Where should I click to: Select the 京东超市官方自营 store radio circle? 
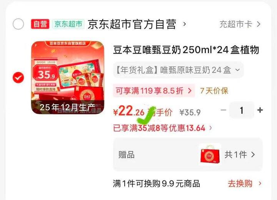[x=18, y=24]
